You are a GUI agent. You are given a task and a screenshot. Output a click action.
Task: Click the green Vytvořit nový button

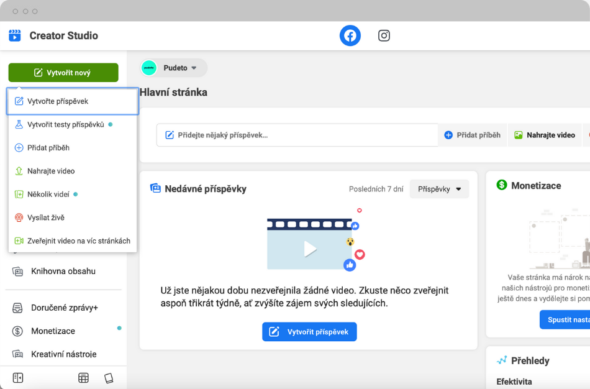click(63, 72)
